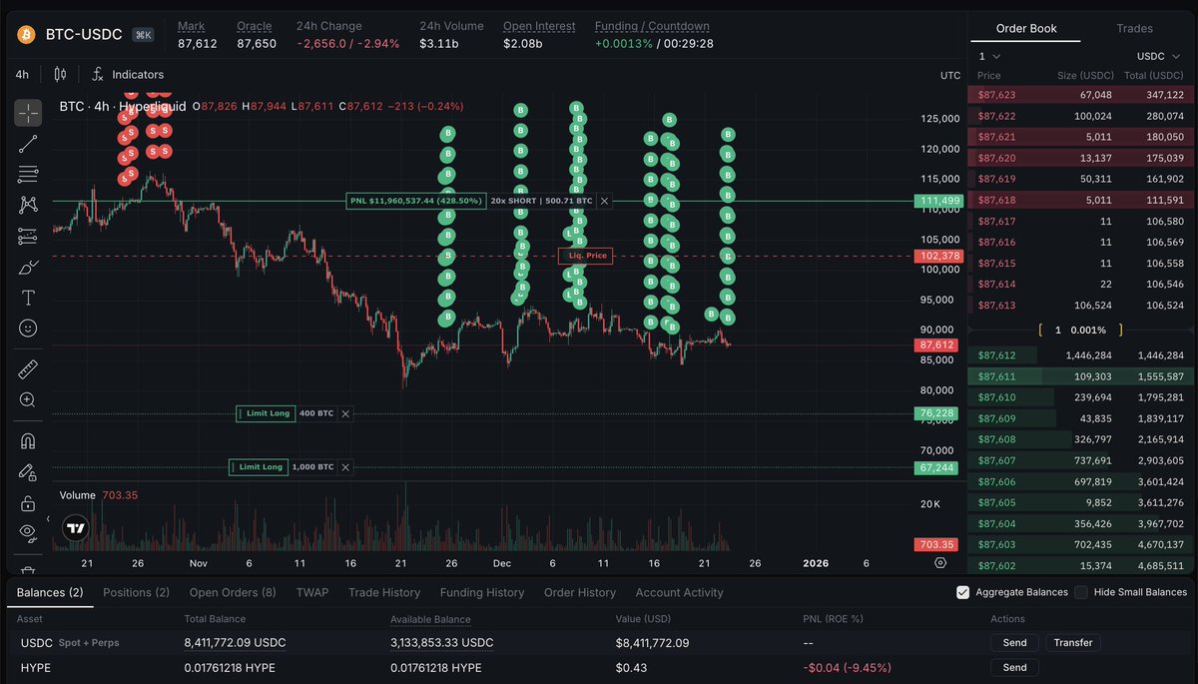1198x684 pixels.
Task: Open order book price grouping dropdown
Action: tap(989, 57)
